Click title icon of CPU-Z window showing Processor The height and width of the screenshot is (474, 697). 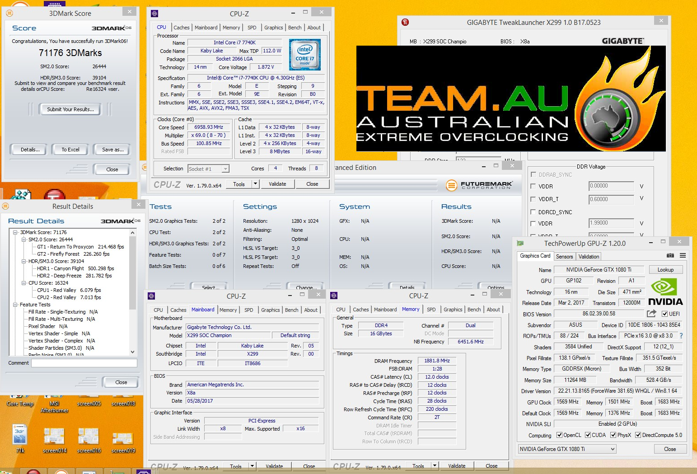pos(154,14)
